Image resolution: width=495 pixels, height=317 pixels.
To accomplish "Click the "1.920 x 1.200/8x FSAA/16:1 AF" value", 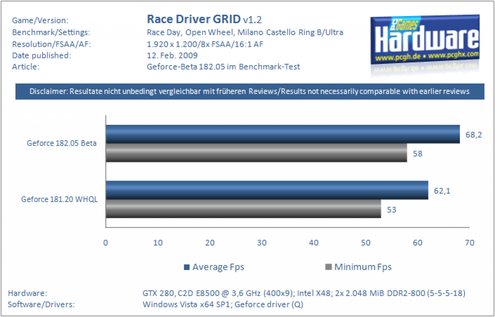I will point(205,44).
